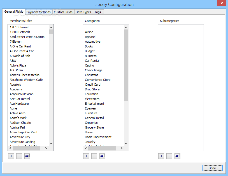This screenshot has height=176, width=228.
Task: Select the Automotive category
Action: (93, 42)
